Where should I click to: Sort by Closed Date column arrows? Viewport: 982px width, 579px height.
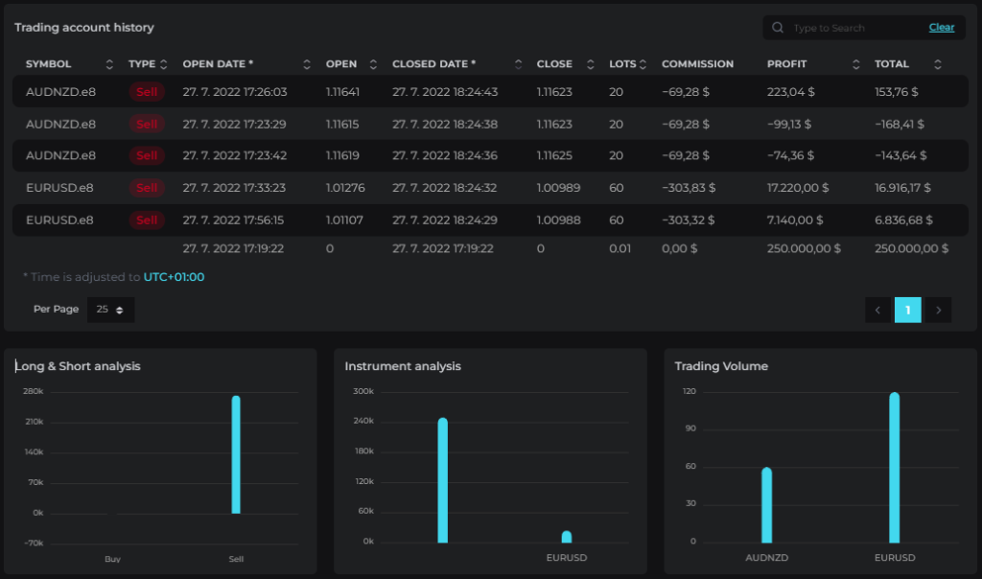pyautogui.click(x=518, y=64)
